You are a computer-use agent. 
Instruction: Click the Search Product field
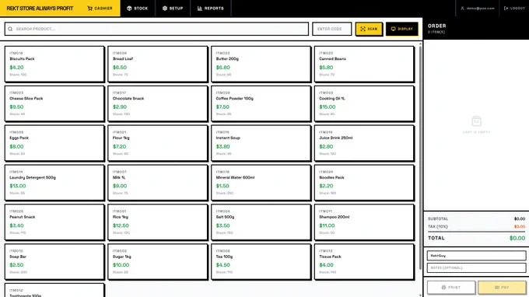click(156, 29)
